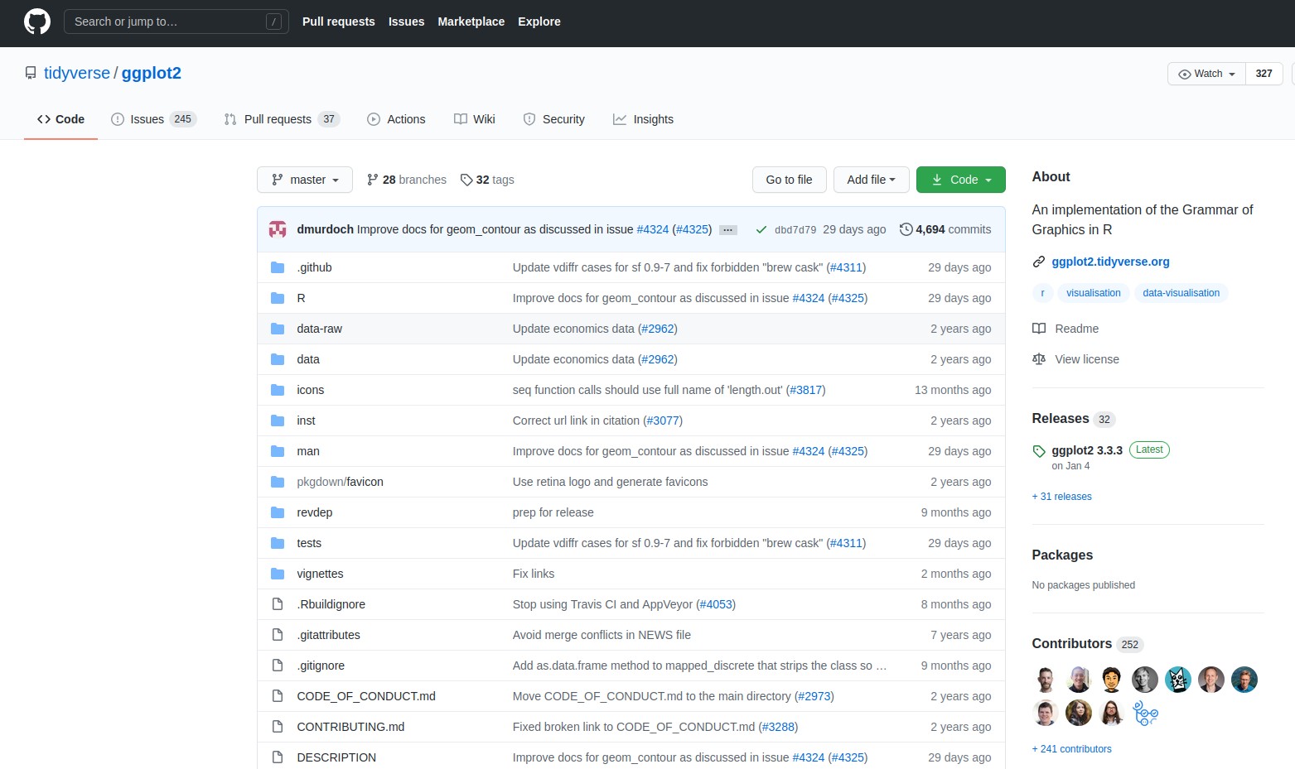Click the GitHub Octocat logo
Screen dimensions: 1295x769
(x=37, y=22)
